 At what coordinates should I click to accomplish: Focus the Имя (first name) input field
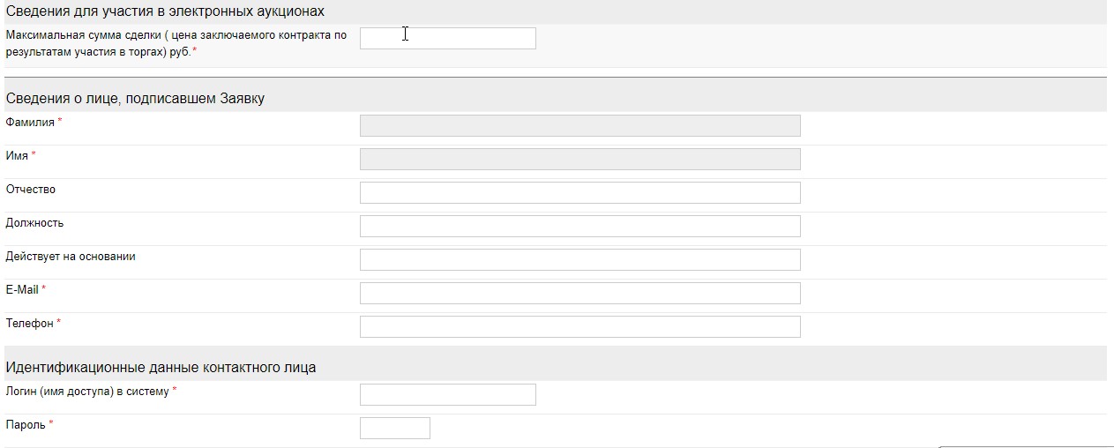[x=579, y=159]
